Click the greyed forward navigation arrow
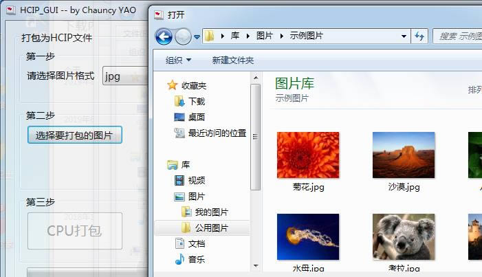This screenshot has width=482, height=277. click(183, 37)
